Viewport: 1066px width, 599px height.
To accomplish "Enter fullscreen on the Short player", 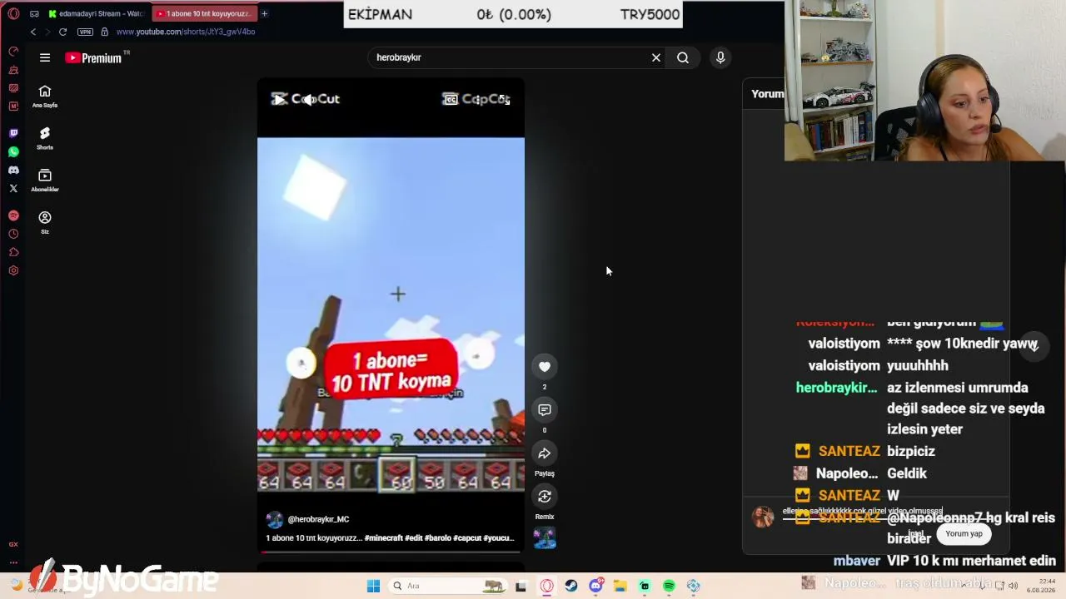I will [505, 100].
